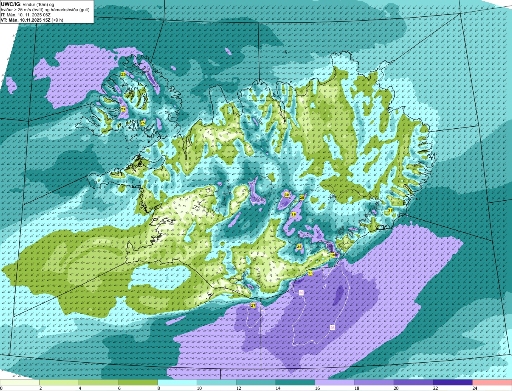Click the legend tick label '14'
Screen dimensions: 512x391
pyautogui.click(x=278, y=388)
